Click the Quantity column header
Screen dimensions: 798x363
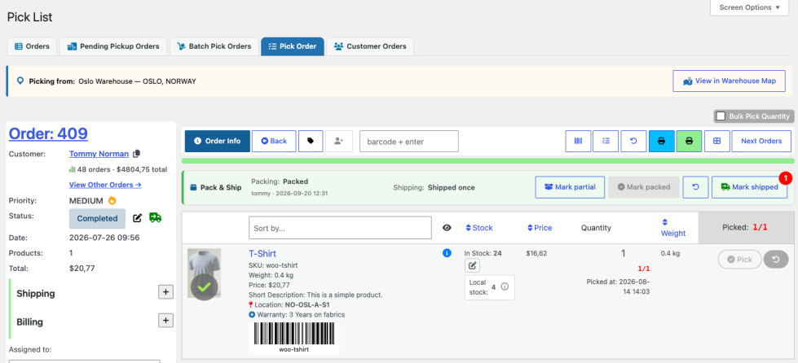(596, 228)
